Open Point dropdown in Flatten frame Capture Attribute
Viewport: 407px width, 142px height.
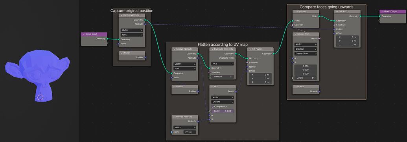point(184,68)
